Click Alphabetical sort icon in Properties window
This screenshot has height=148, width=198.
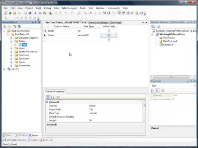157,90
